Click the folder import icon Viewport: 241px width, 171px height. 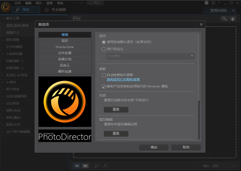pos(75,18)
